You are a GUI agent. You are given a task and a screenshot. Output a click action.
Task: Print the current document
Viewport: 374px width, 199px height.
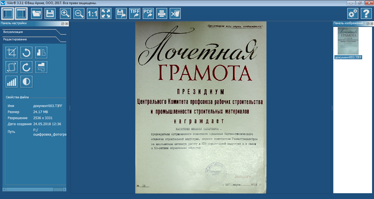(x=162, y=13)
